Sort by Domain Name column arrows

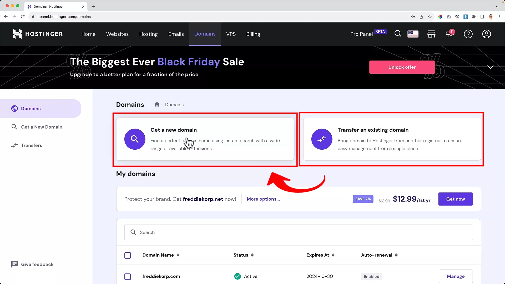pos(178,255)
